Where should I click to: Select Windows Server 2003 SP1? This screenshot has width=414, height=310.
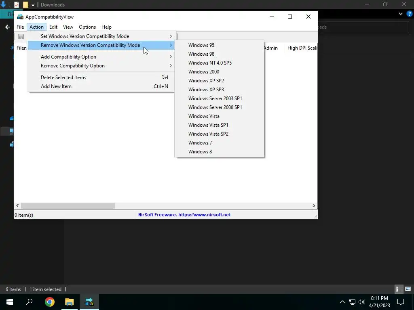(x=220, y=98)
